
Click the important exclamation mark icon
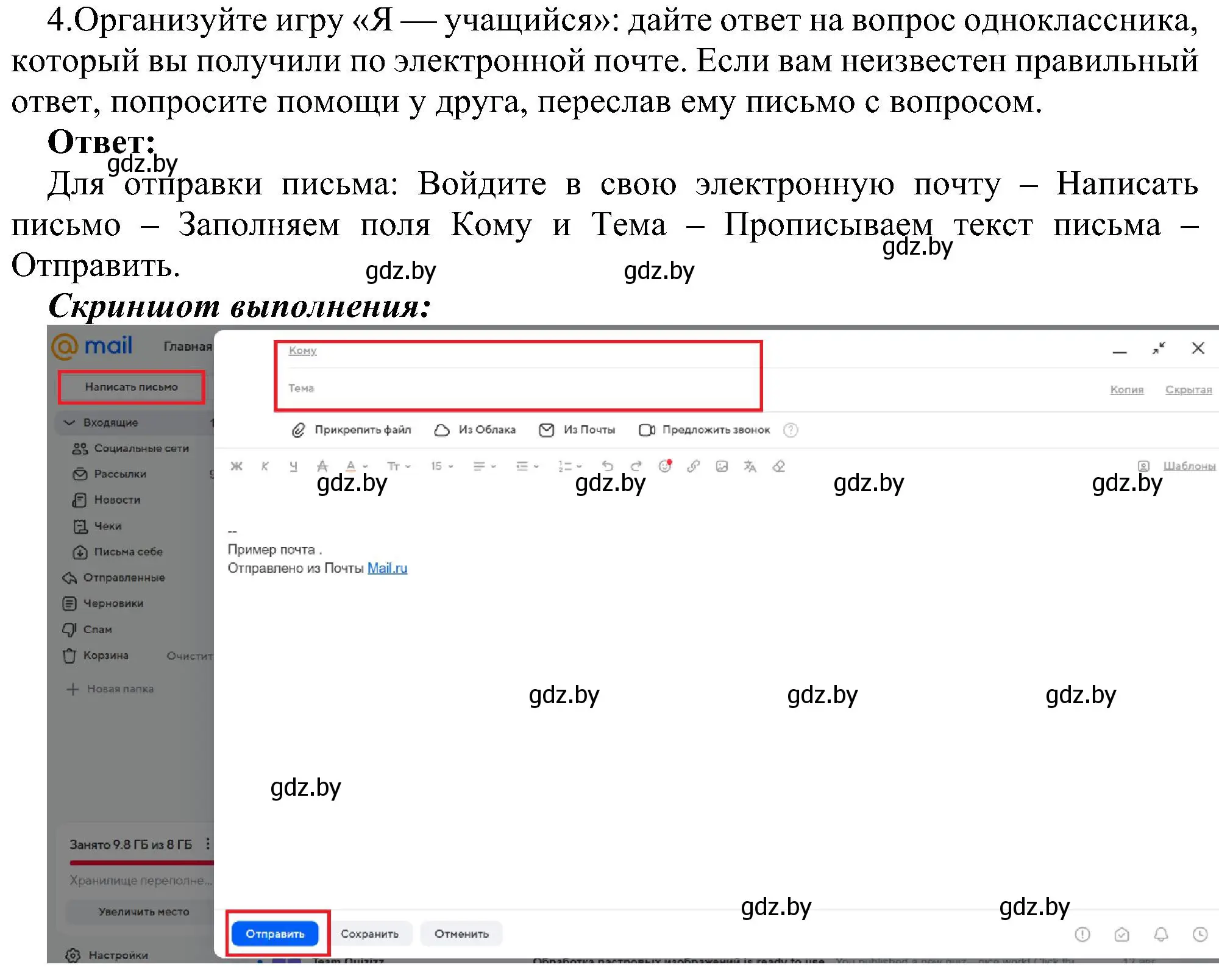point(1082,934)
